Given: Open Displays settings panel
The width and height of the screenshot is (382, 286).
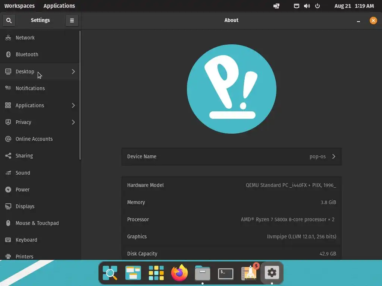Looking at the screenshot, I should [40, 206].
